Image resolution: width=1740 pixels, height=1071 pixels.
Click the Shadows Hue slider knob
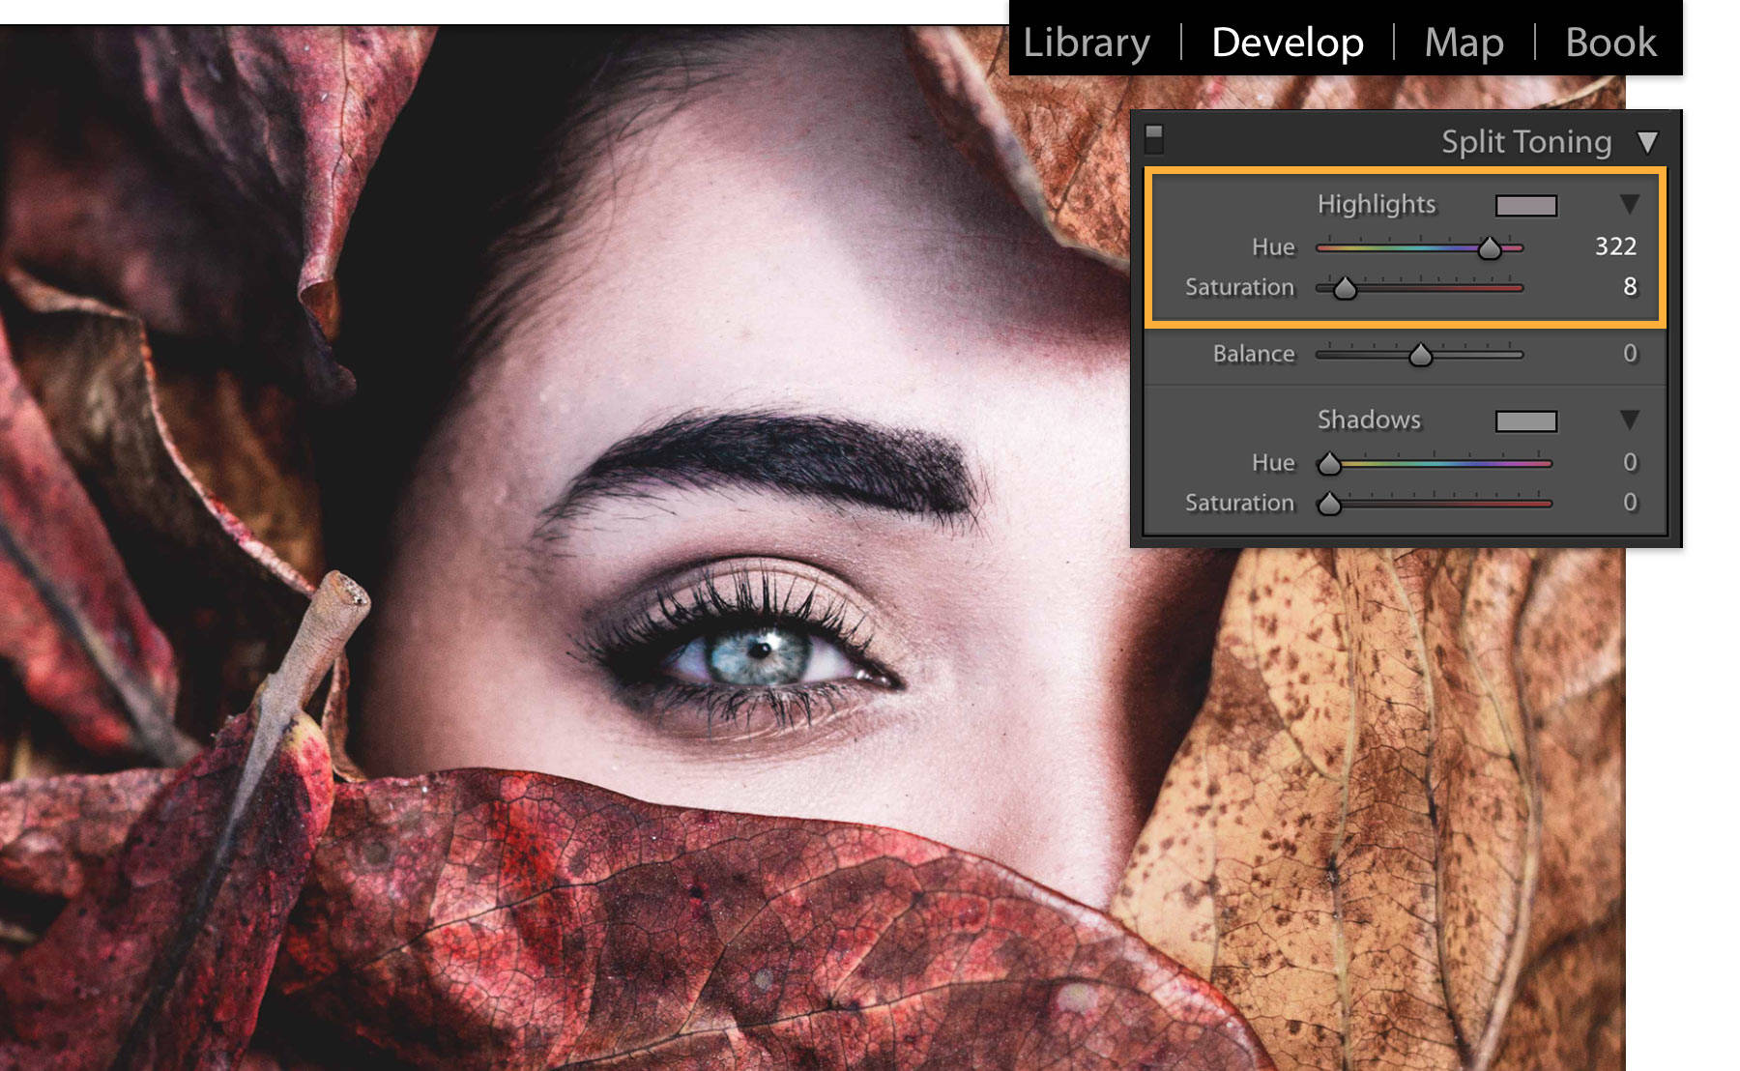coord(1330,465)
